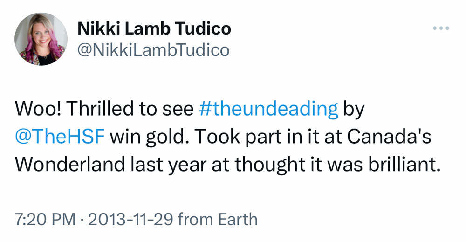
Task: Open the Nikki Lamb Tudico display name
Action: 154,29
